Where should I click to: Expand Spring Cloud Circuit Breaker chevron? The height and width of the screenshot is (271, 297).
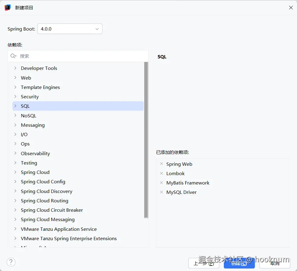15,210
